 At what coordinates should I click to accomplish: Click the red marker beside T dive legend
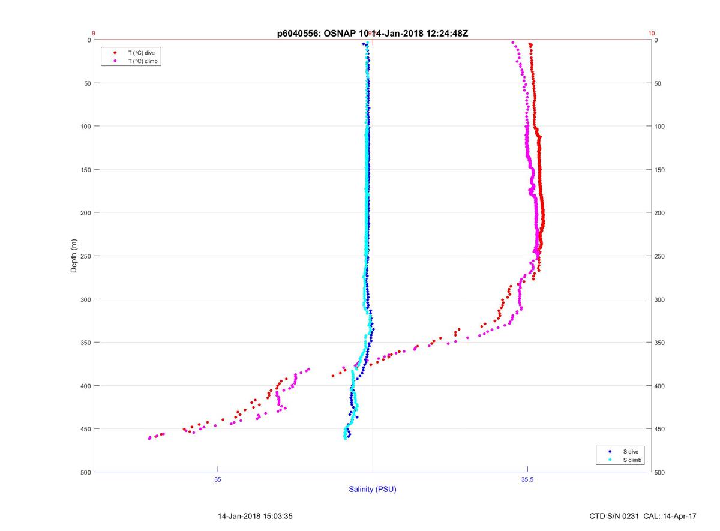pyautogui.click(x=115, y=53)
